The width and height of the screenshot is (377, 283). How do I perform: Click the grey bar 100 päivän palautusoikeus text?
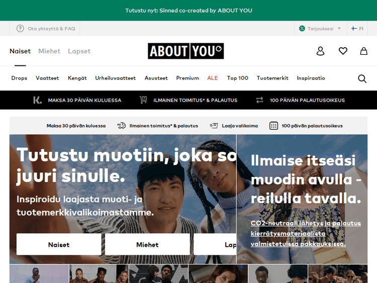312,126
